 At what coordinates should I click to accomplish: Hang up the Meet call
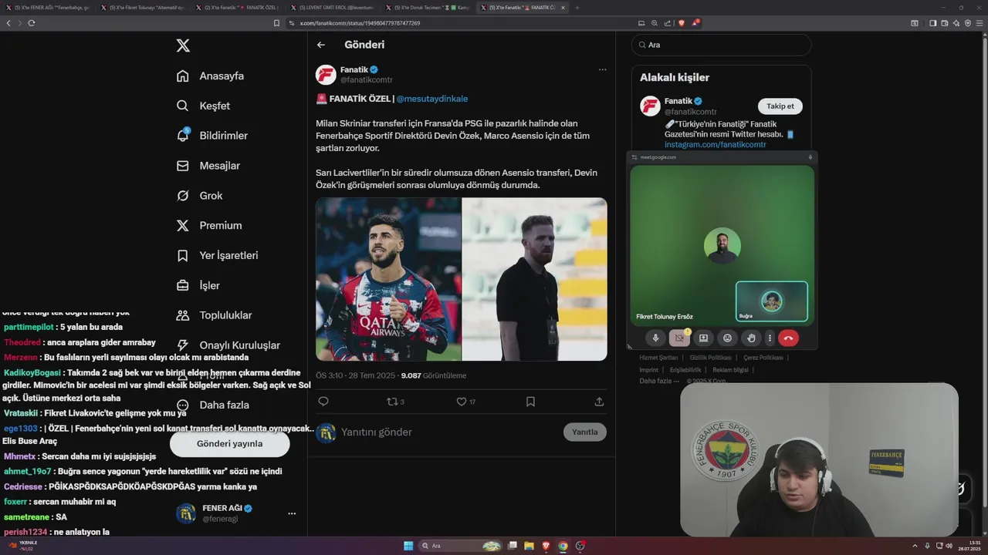pyautogui.click(x=788, y=338)
